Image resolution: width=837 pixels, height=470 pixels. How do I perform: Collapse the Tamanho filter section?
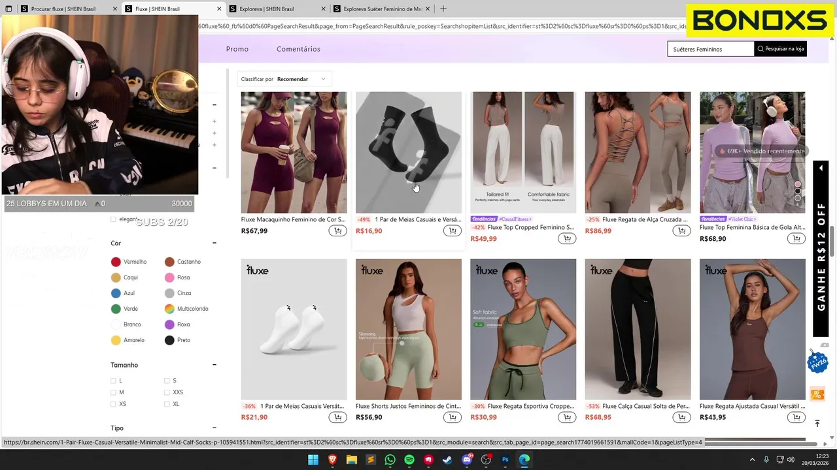coord(214,365)
